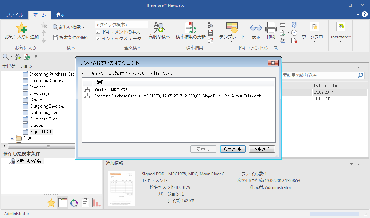
Task: Open the customize quick access toolbar arrow
Action: pyautogui.click(x=36, y=56)
